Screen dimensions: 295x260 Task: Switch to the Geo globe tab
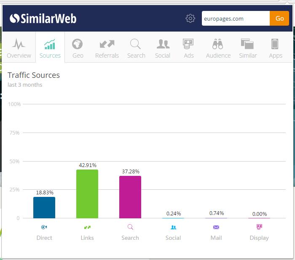[78, 48]
